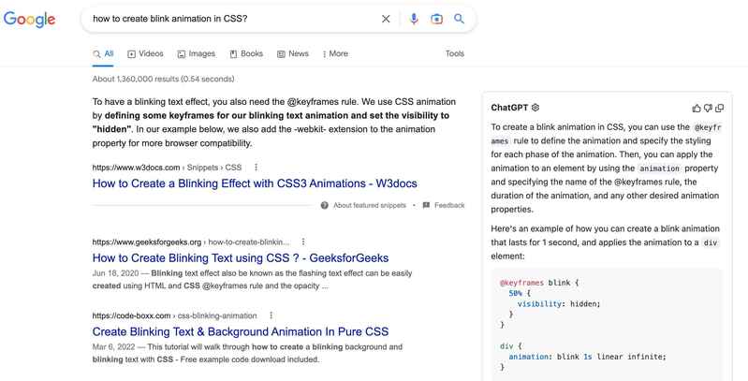Image resolution: width=748 pixels, height=381 pixels.
Task: Switch to the Images tab
Action: (197, 54)
